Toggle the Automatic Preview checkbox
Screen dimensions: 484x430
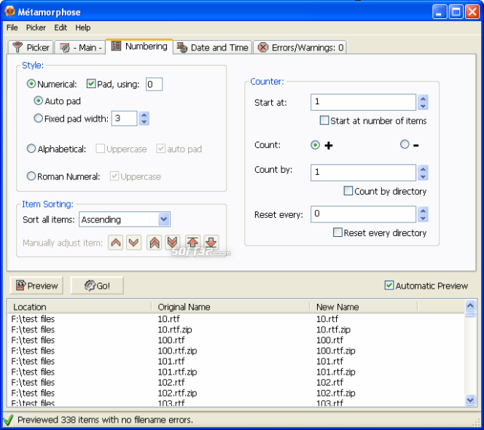point(389,285)
